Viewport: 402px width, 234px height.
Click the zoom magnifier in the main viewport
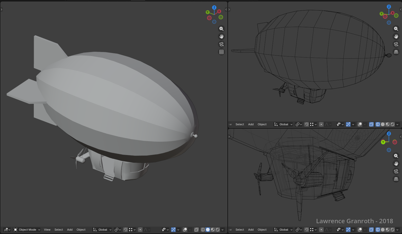(x=221, y=29)
